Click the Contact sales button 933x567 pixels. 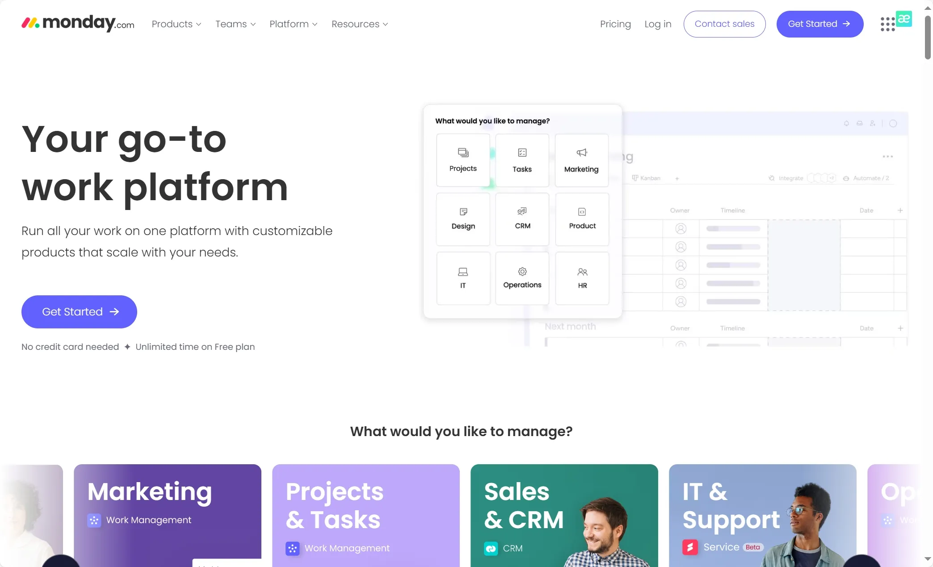pyautogui.click(x=724, y=23)
